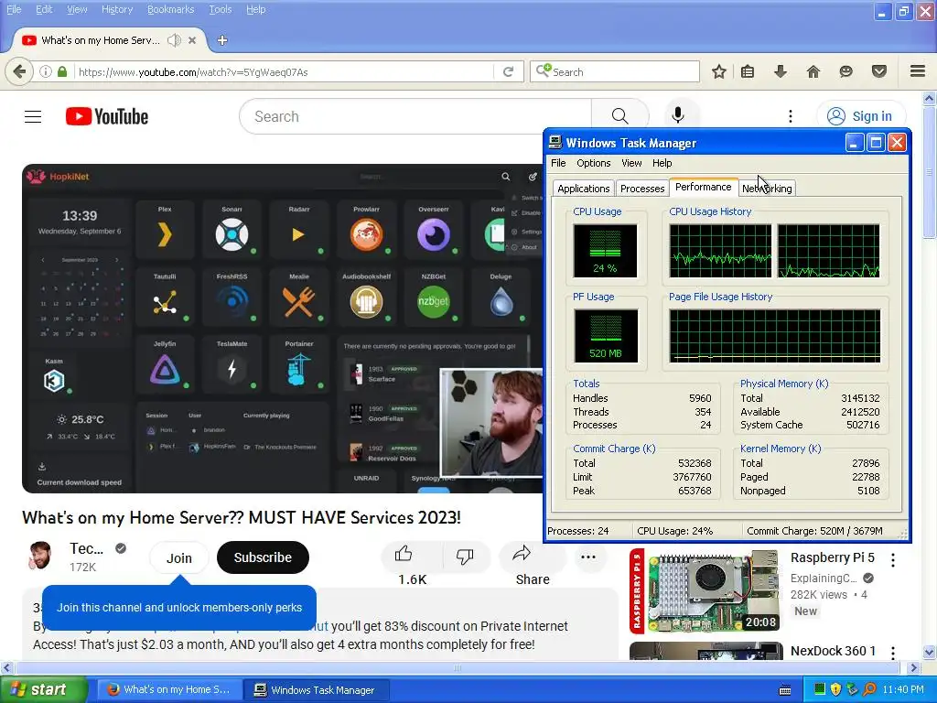
Task: Open the Windows start button
Action: pyautogui.click(x=44, y=690)
